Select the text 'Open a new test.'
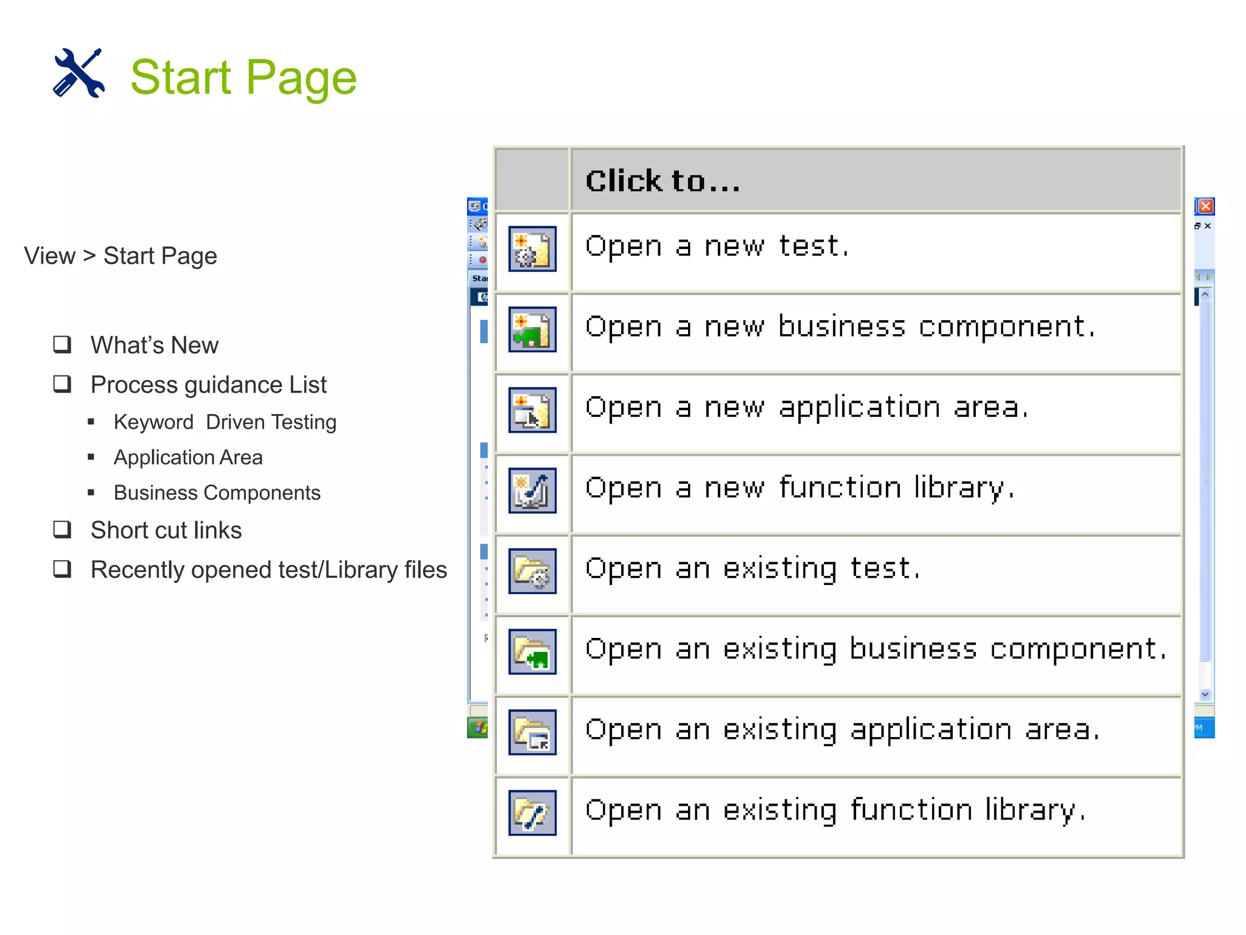The width and height of the screenshot is (1246, 935). [717, 246]
